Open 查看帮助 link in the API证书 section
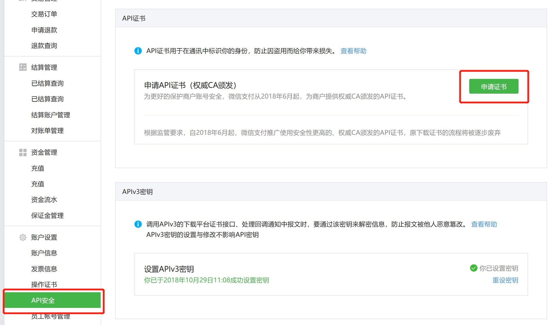The height and width of the screenshot is (325, 551). [x=353, y=51]
